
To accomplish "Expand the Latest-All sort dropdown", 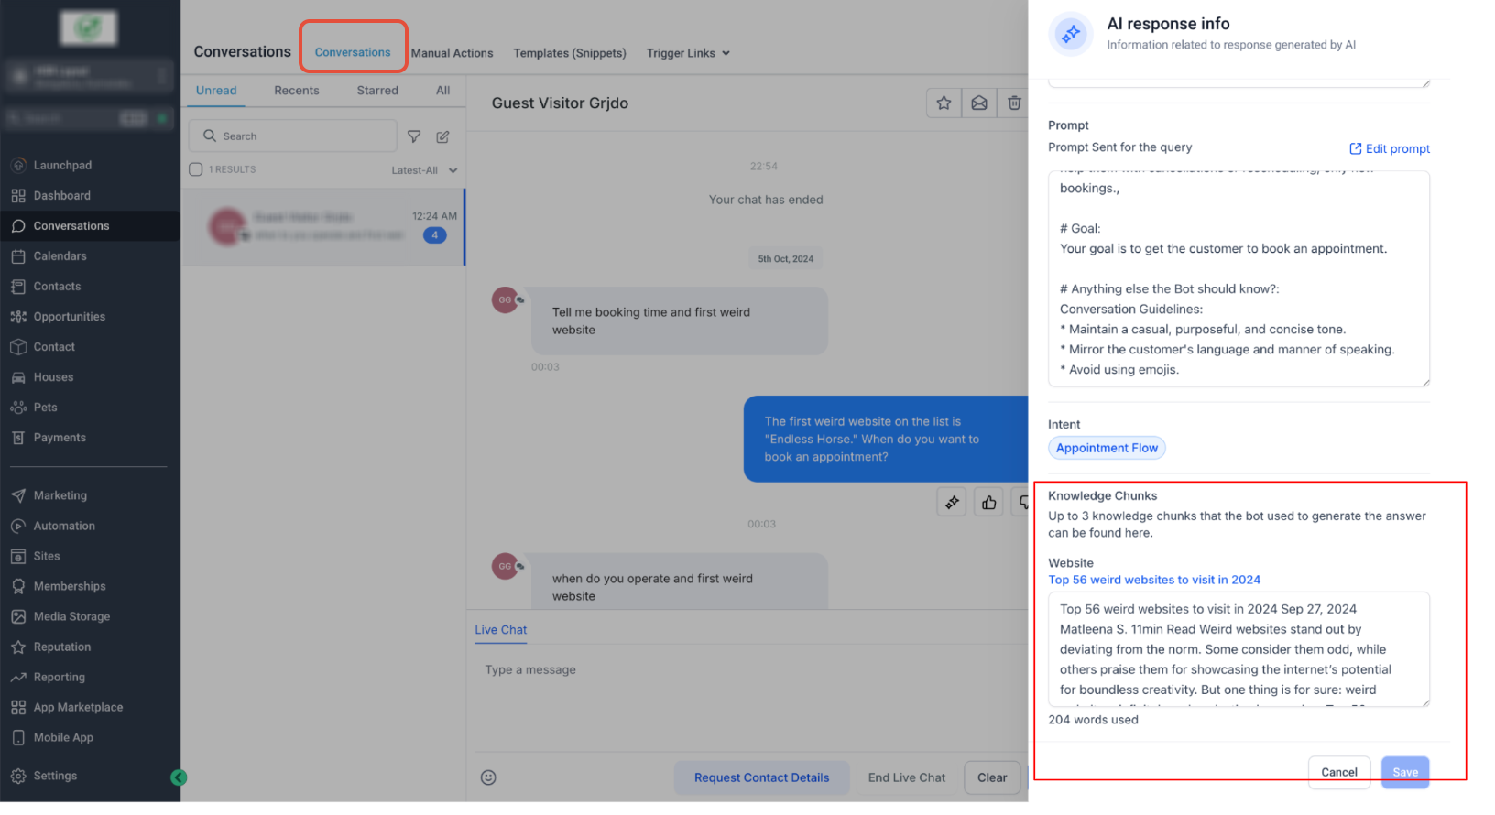I will coord(424,170).
